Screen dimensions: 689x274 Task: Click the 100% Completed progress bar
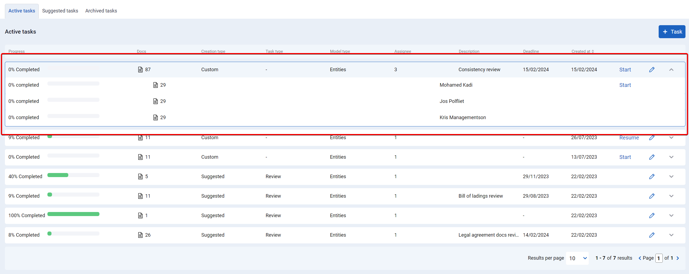(73, 214)
